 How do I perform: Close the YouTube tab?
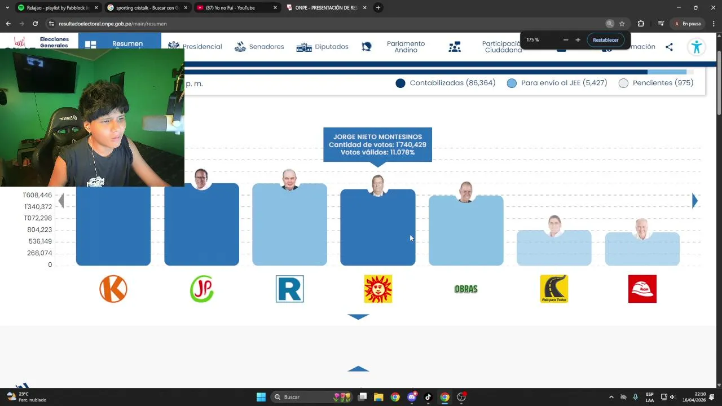(x=275, y=8)
